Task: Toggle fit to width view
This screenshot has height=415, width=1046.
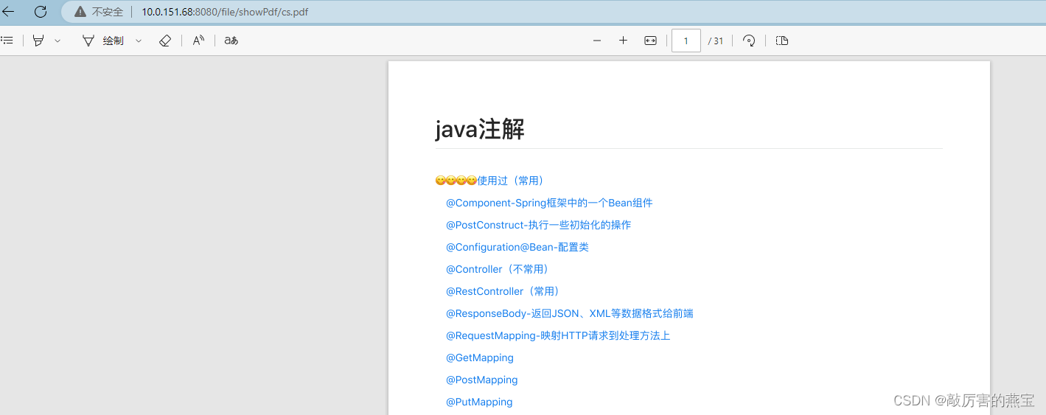Action: pyautogui.click(x=650, y=41)
